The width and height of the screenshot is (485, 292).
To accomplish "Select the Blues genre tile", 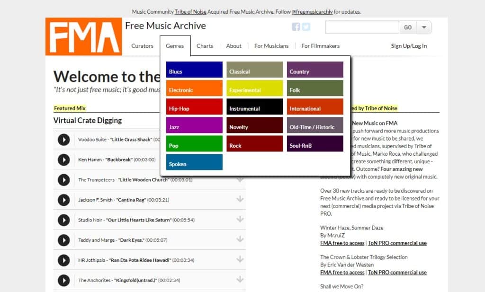I will [194, 70].
